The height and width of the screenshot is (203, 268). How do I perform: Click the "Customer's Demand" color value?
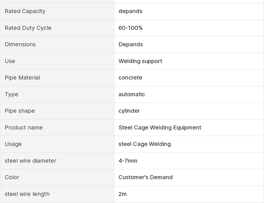tap(146, 177)
